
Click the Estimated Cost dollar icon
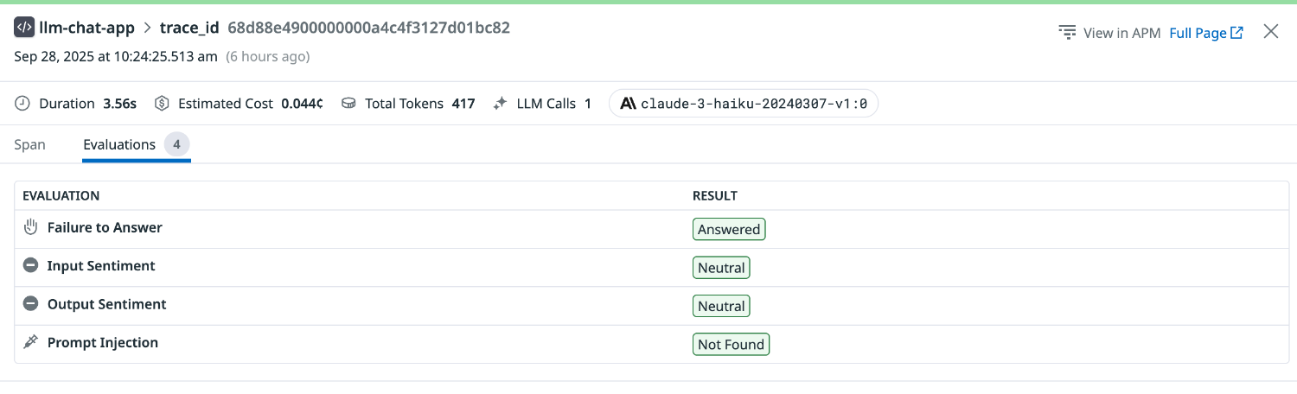click(162, 104)
